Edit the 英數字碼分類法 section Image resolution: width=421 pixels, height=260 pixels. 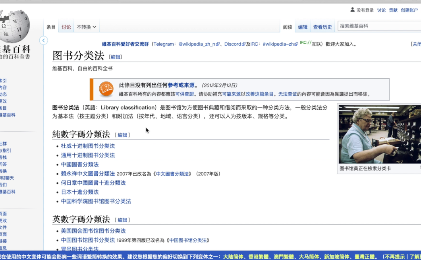click(x=122, y=220)
